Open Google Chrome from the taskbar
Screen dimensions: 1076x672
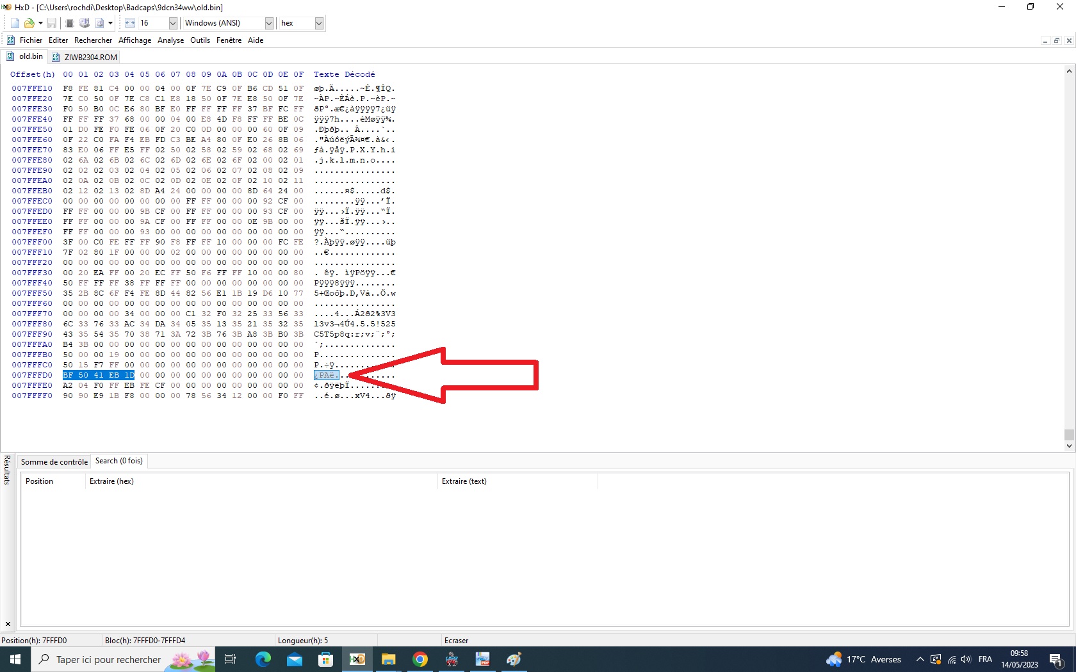(420, 659)
